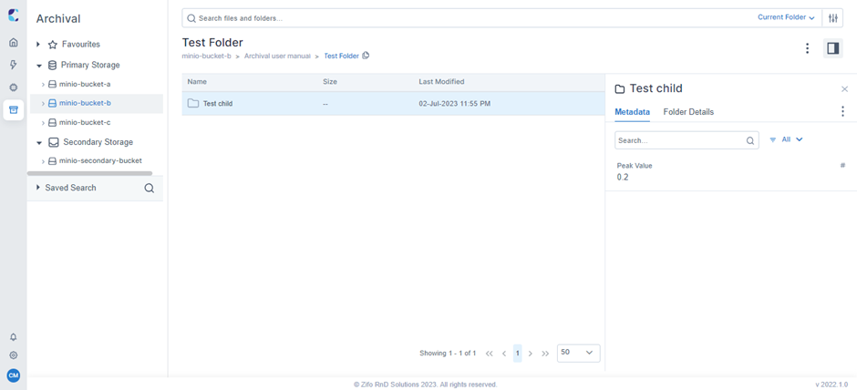Click the Showing 1 - 1 of 1 text
857x390 pixels.
[448, 354]
